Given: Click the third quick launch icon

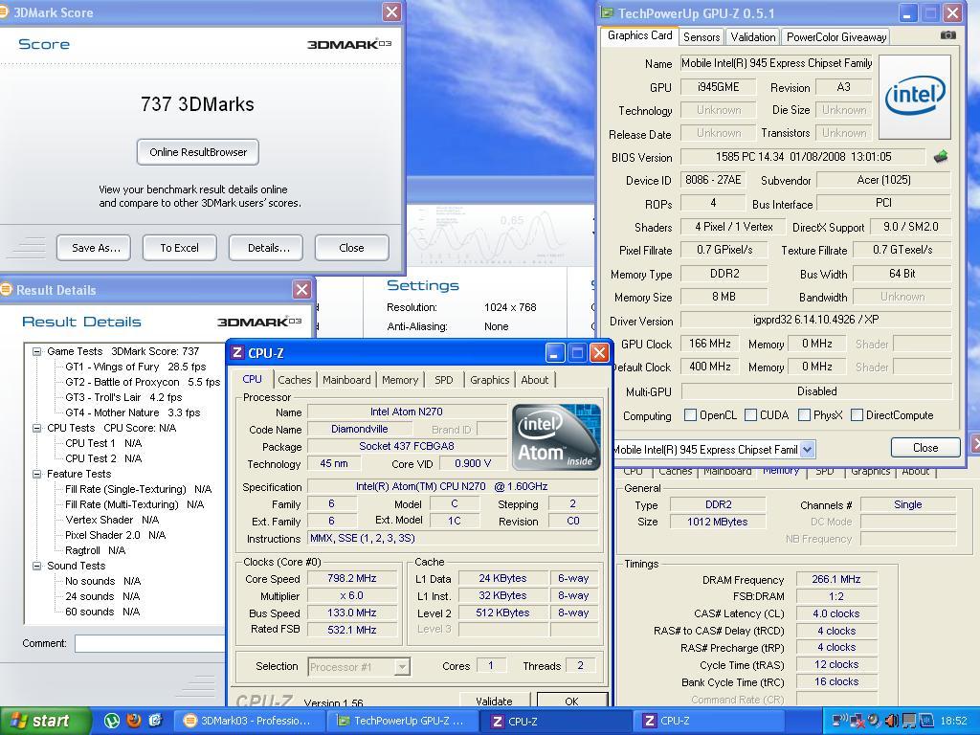Looking at the screenshot, I should [155, 721].
